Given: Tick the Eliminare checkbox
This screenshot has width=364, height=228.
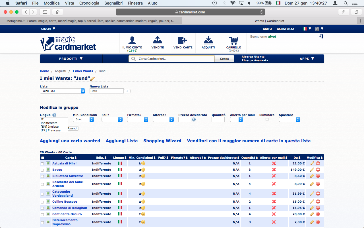Looking at the screenshot, I should [267, 119].
